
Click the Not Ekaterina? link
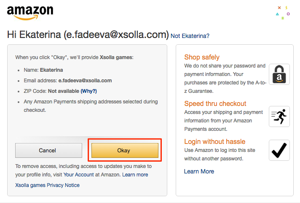[190, 36]
